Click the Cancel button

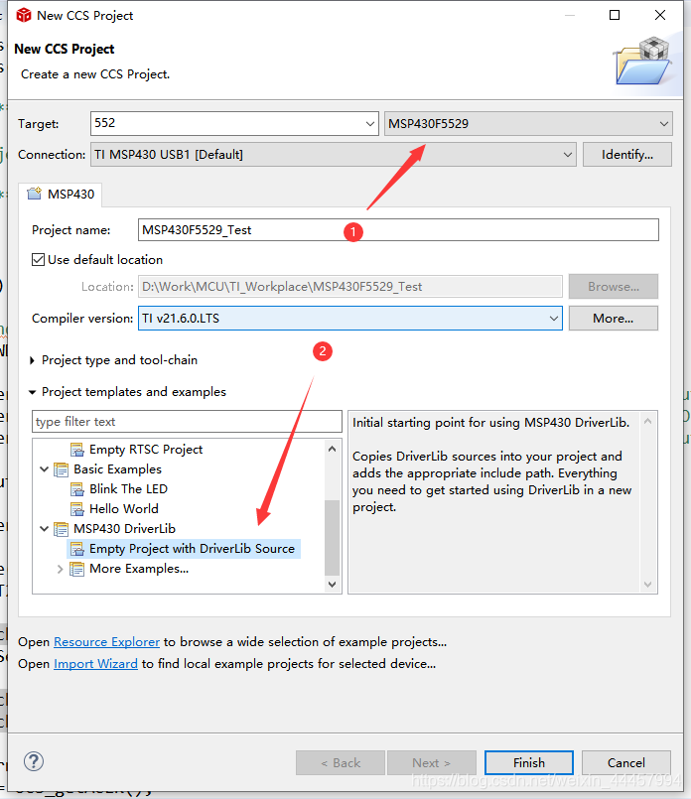point(626,763)
